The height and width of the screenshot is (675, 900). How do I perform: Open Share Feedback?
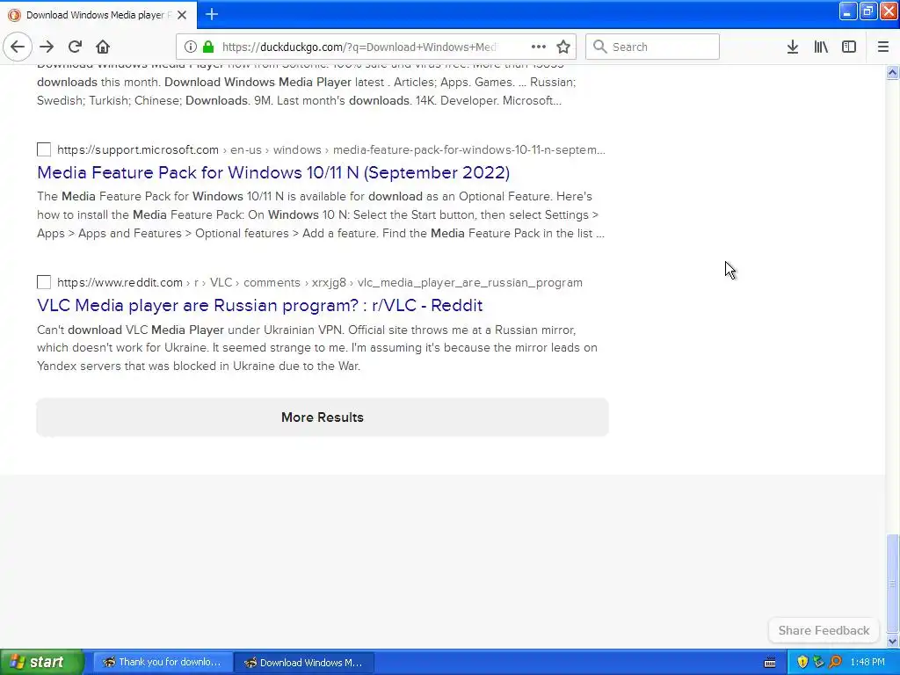click(x=824, y=630)
